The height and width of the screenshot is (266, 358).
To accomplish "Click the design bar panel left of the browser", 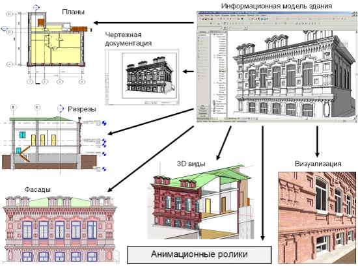I will [x=204, y=74].
